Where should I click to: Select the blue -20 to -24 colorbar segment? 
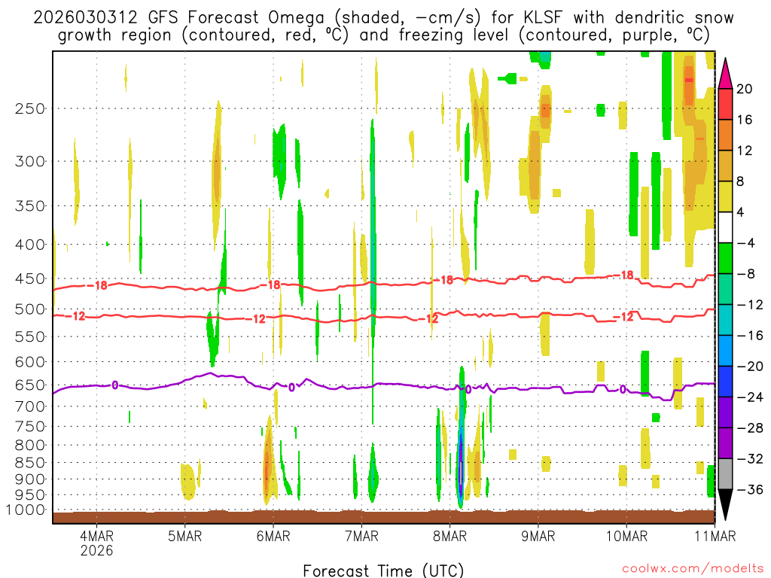click(x=725, y=382)
